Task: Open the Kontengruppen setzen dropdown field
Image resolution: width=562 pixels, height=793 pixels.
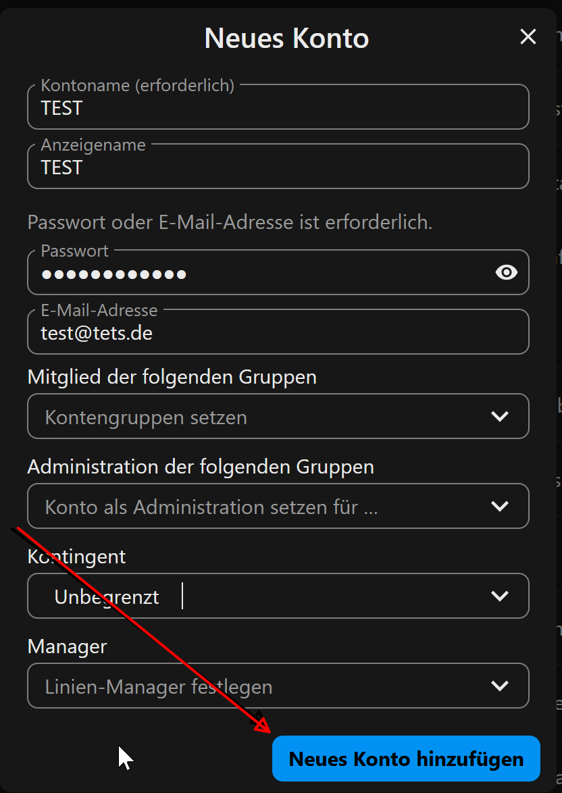Action: (257, 417)
